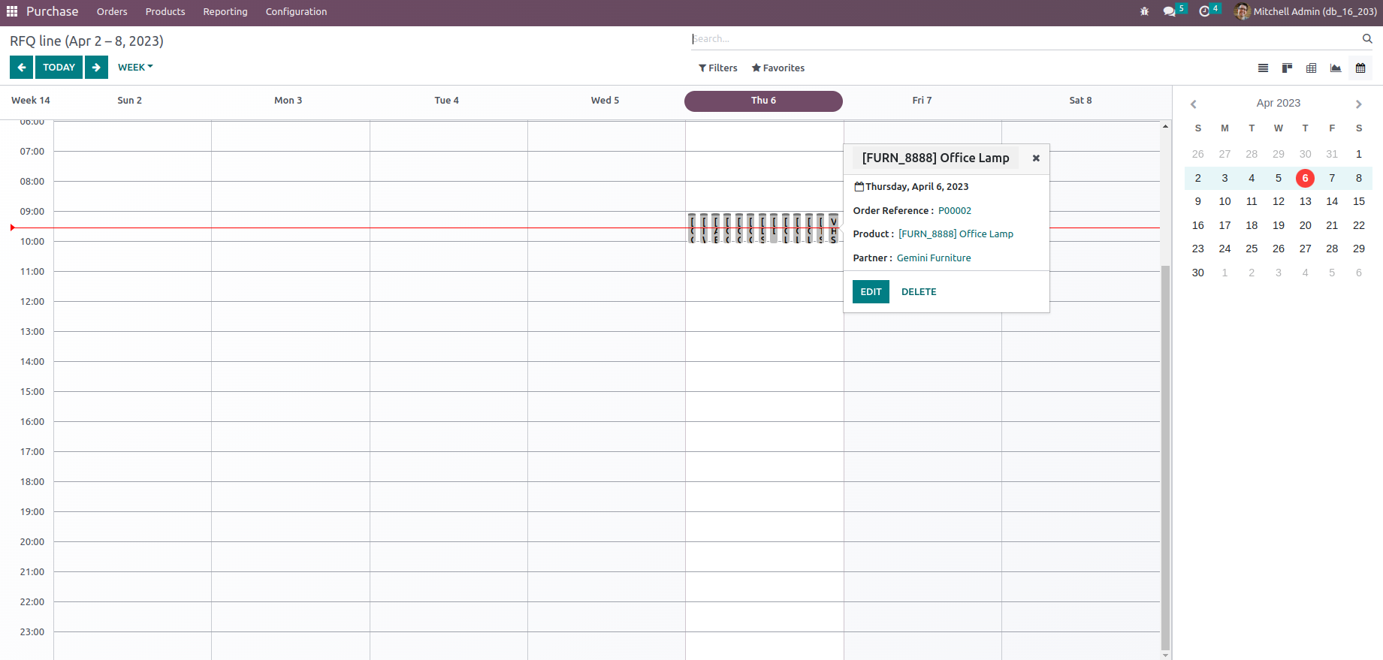
Task: Switch to pivot table view
Action: [1311, 68]
